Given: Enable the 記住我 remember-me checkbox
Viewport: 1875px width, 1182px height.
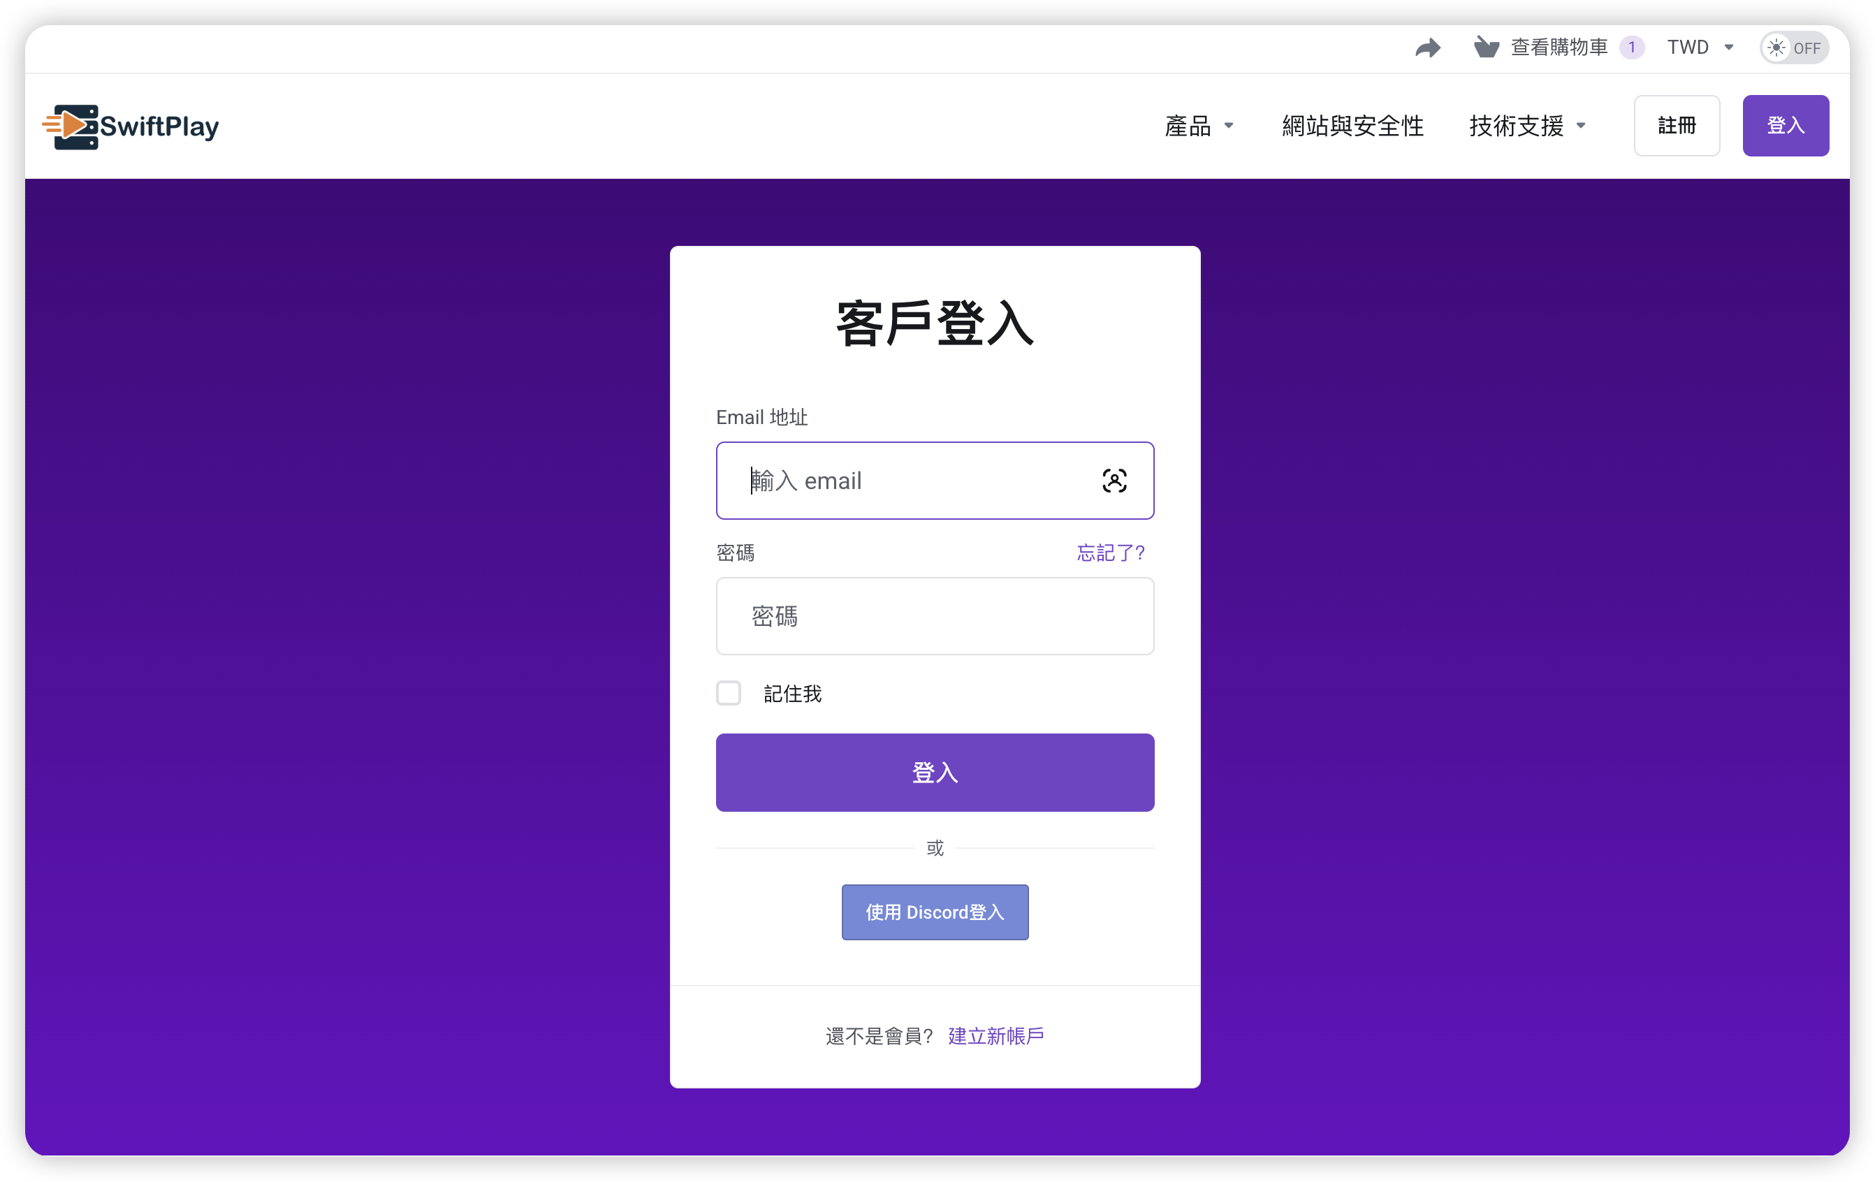Looking at the screenshot, I should point(729,693).
